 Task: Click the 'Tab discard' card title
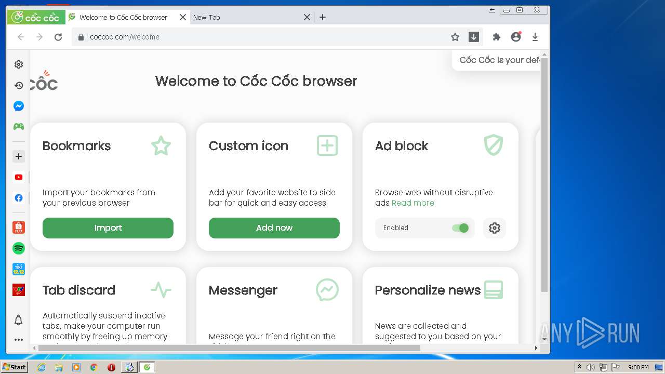[79, 290]
